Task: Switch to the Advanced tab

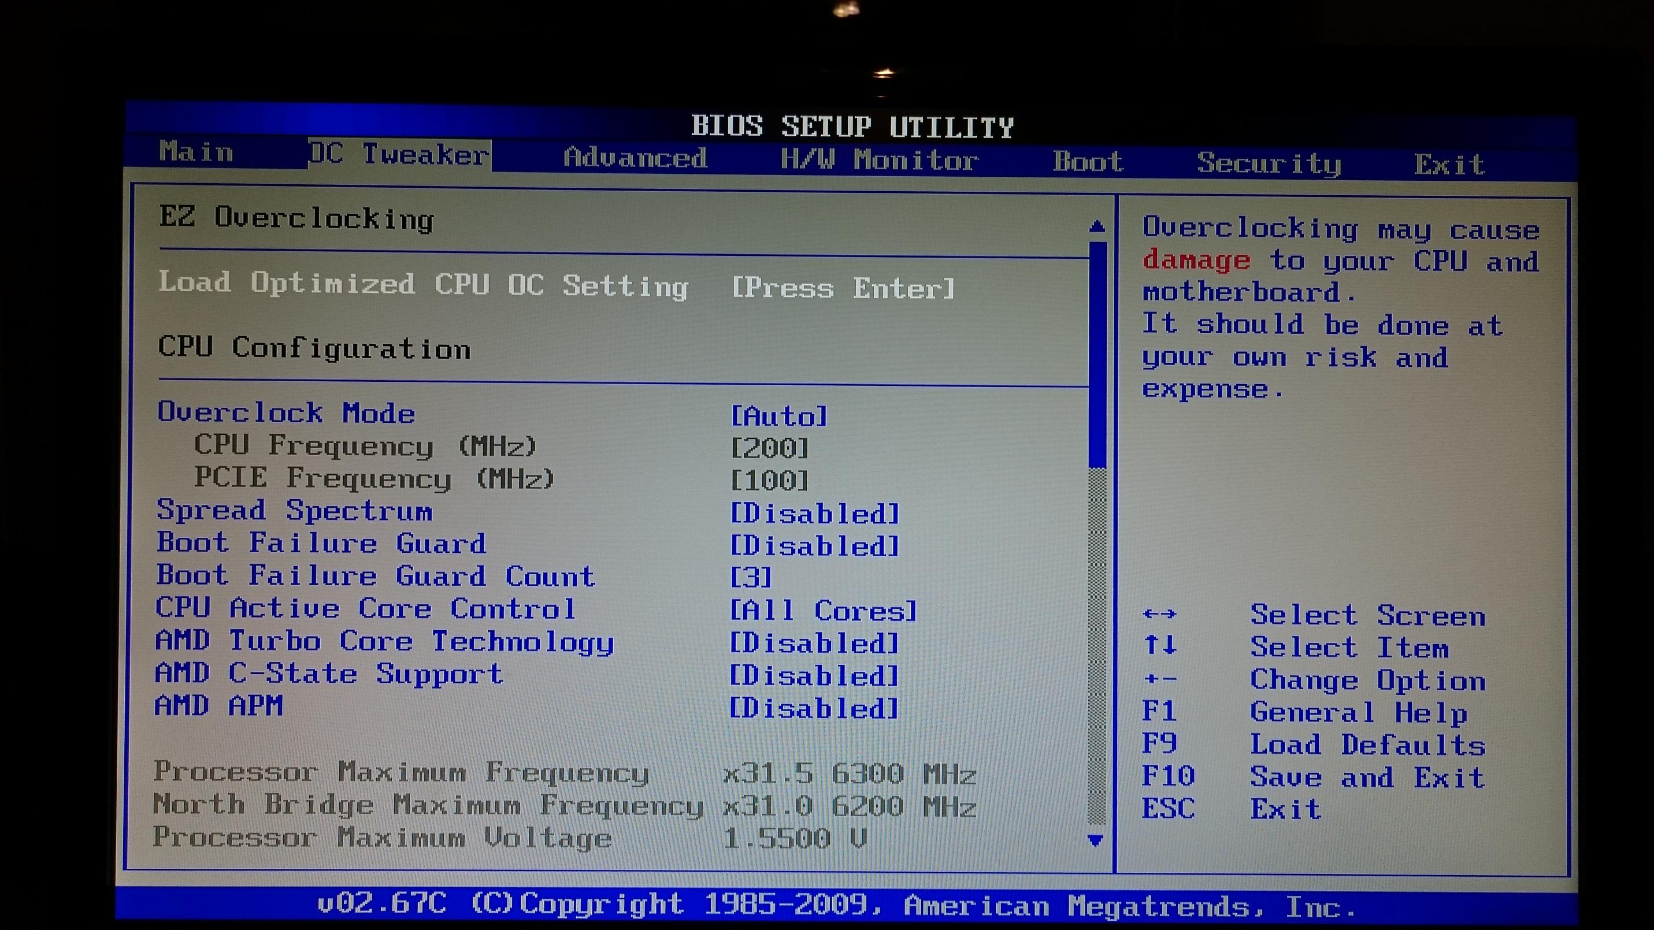Action: [635, 158]
